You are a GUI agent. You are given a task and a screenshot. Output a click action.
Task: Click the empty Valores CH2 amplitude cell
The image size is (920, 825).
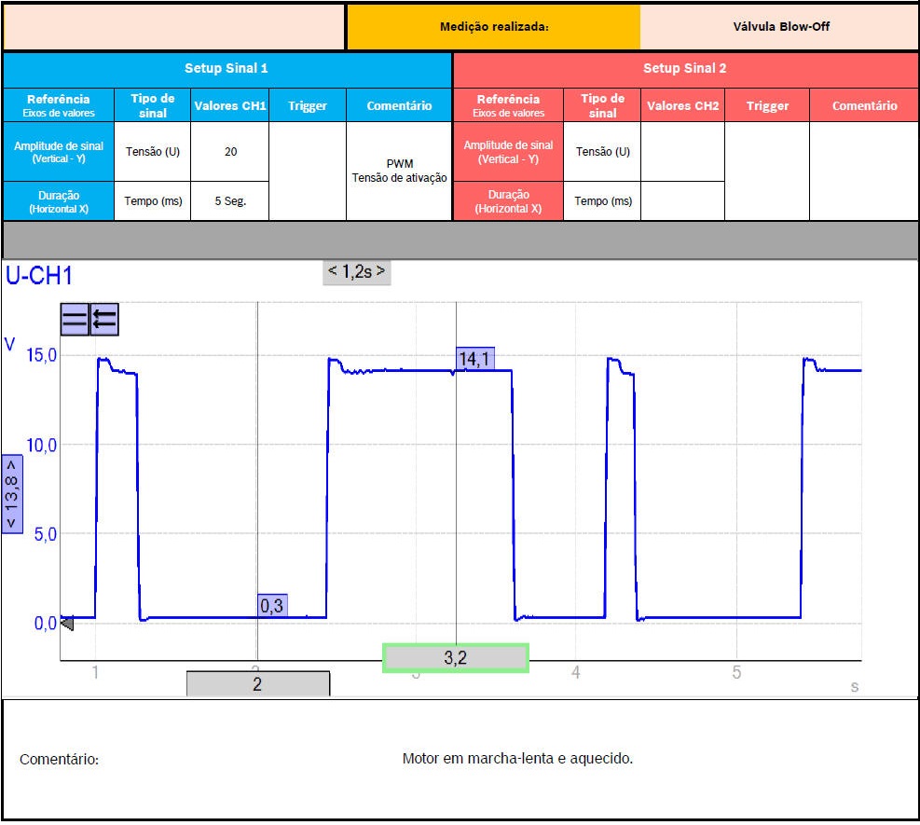pos(682,152)
